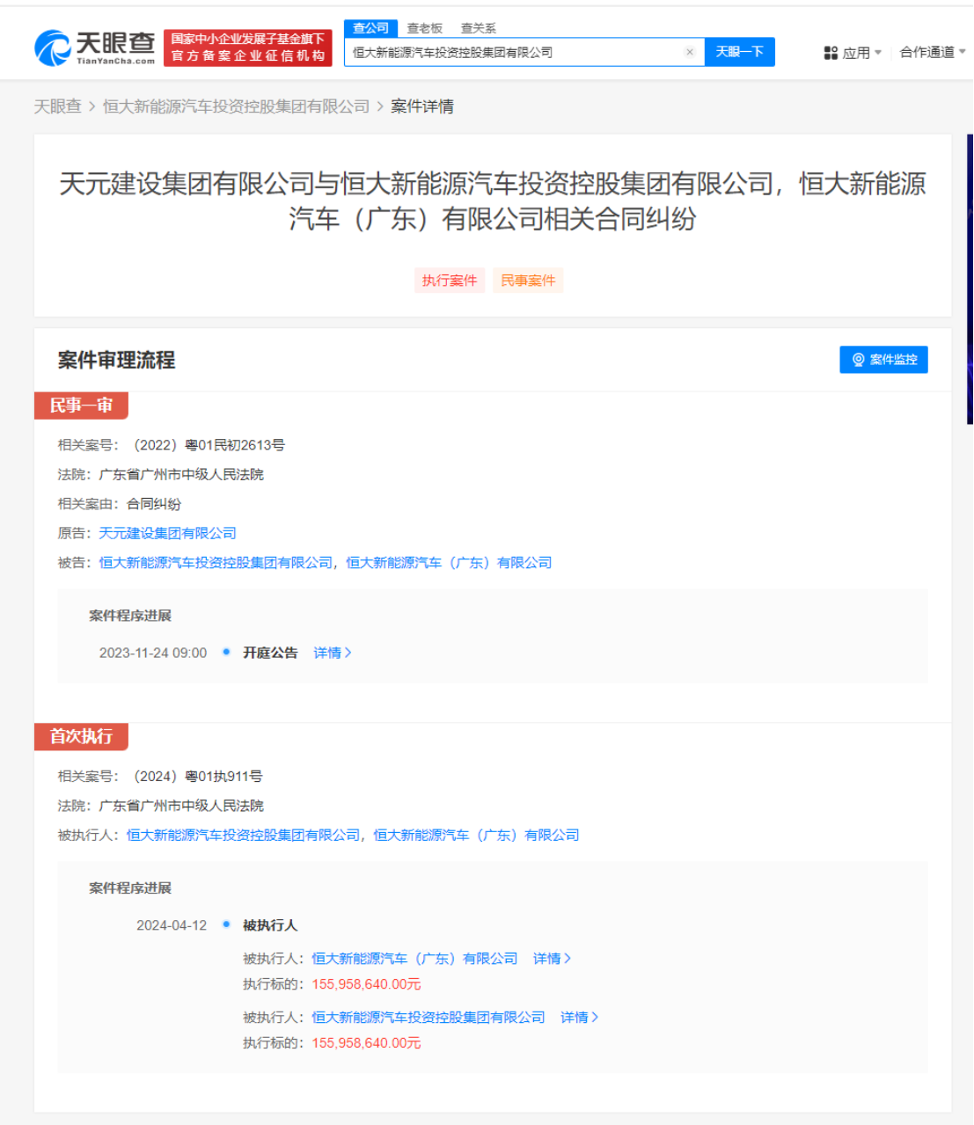The width and height of the screenshot is (974, 1125).
Task: Open 详情 for 恒大新能源汽车投资控股集团 被执行人
Action: (x=579, y=1018)
